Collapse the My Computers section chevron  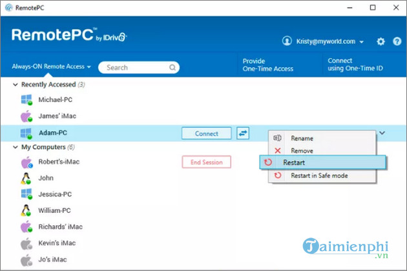click(x=16, y=147)
